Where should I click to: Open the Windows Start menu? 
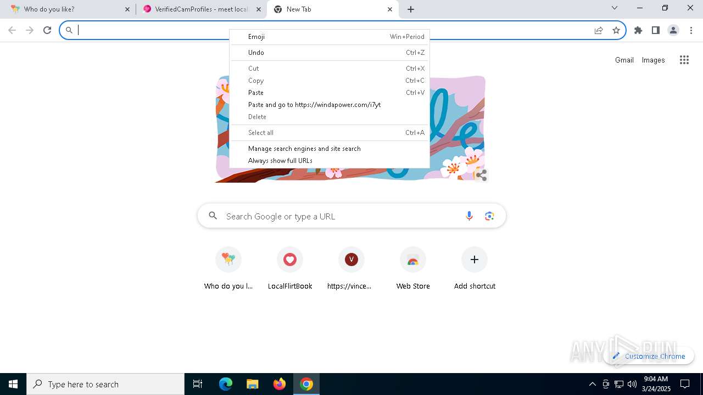click(x=13, y=384)
